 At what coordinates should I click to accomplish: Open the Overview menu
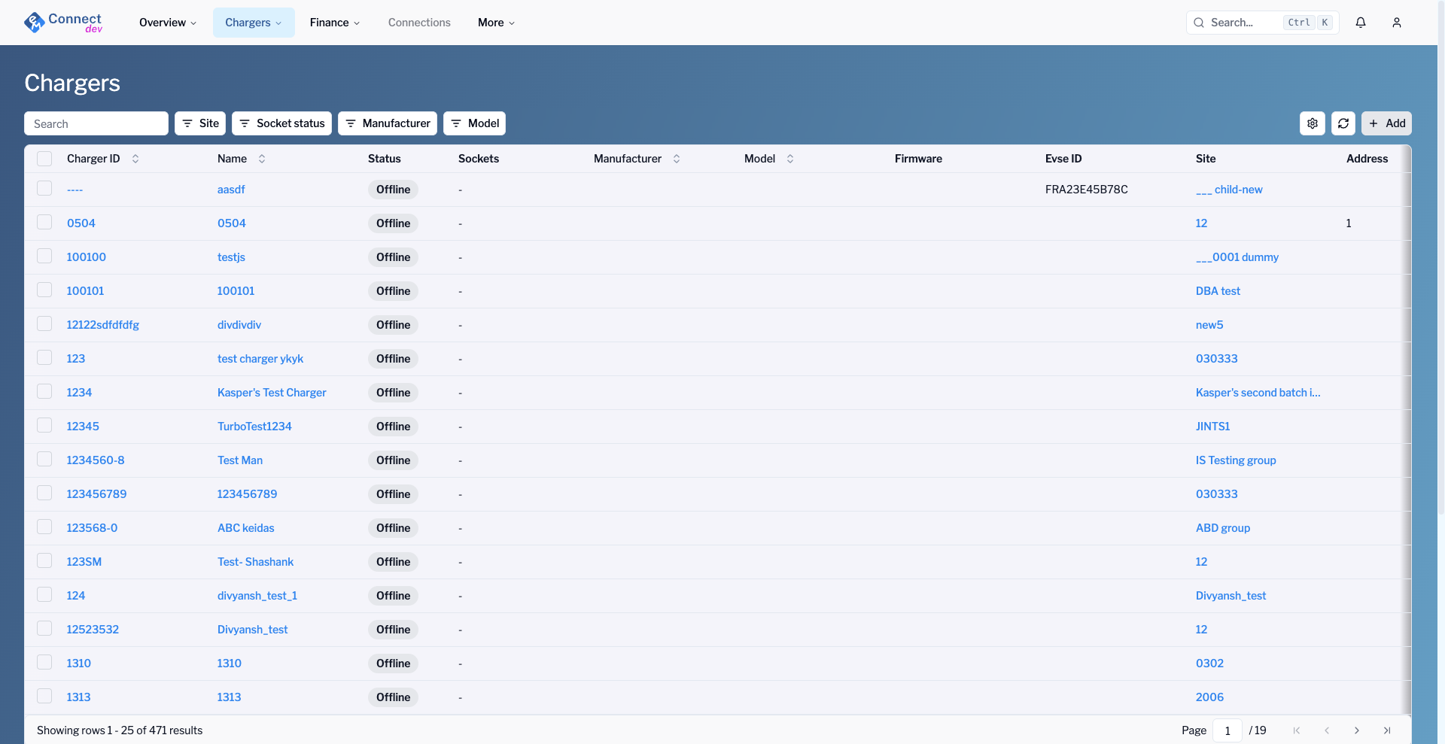pyautogui.click(x=166, y=23)
